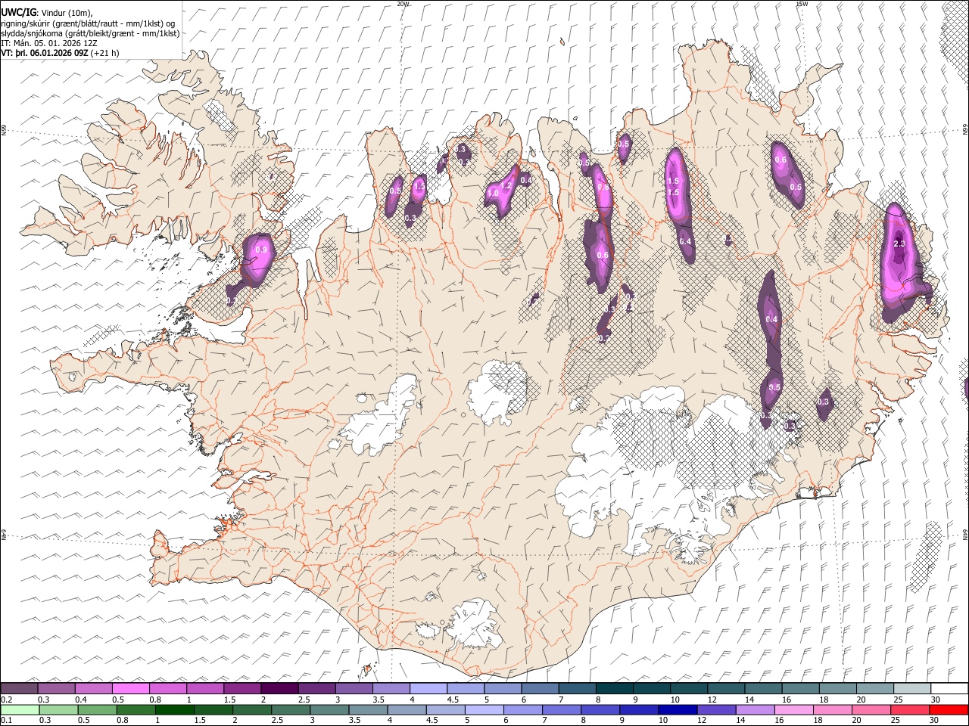Screen dimensions: 969x726
Task: Select the 0.3 mauve swatch on upper scale
Action: (57, 688)
